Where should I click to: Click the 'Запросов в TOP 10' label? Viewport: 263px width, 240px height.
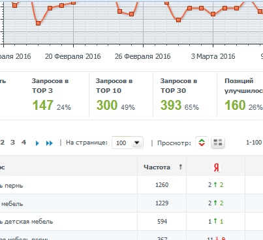114,86
